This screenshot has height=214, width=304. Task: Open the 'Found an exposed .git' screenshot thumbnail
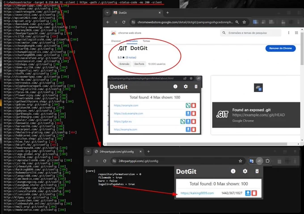click(256, 105)
